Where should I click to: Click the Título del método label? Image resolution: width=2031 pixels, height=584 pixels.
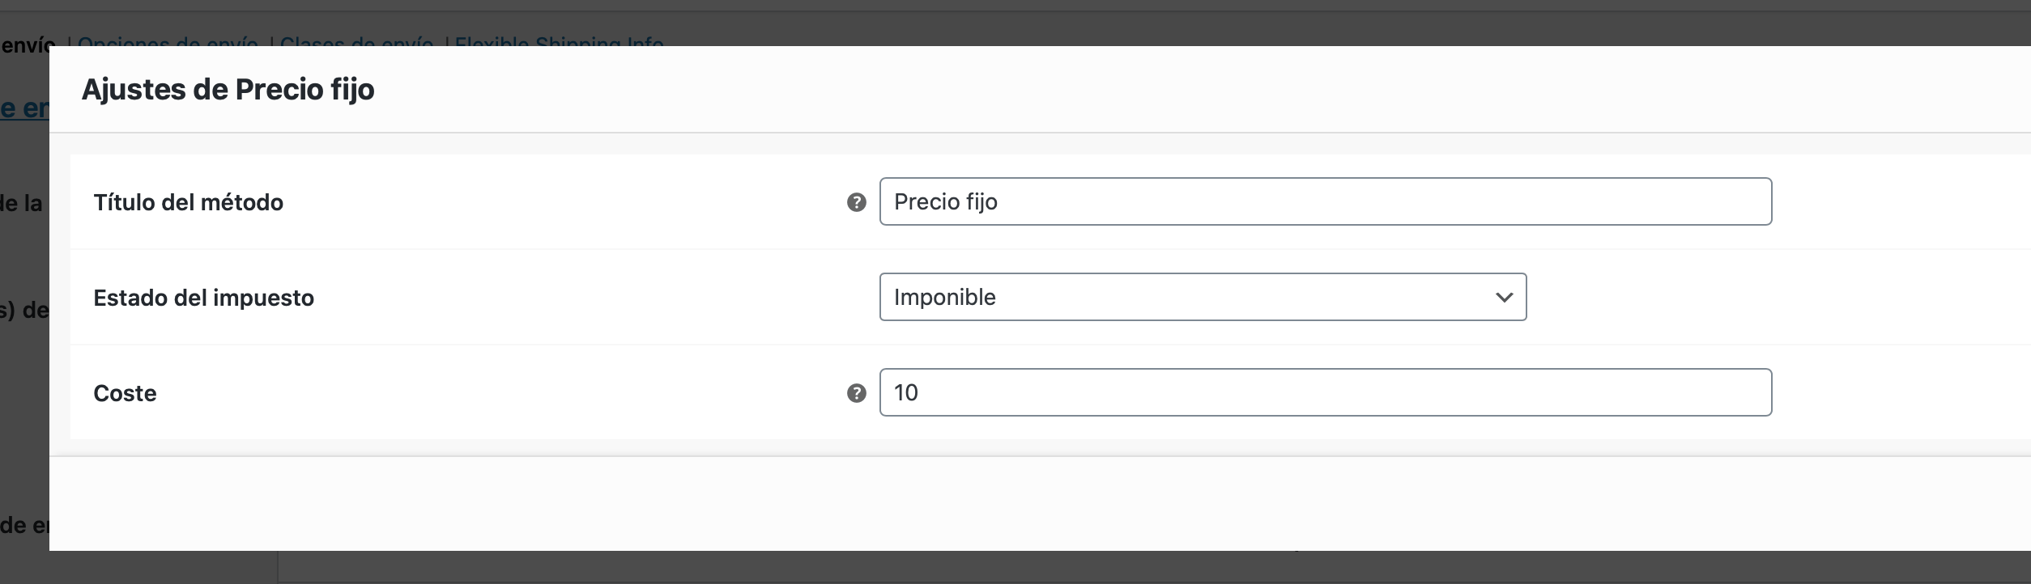(188, 202)
